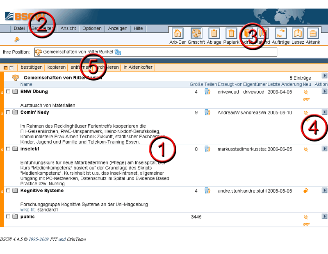This screenshot has height=254, width=328.
Task: Open action menu arrow for BNW Übung
Action: 324,92
